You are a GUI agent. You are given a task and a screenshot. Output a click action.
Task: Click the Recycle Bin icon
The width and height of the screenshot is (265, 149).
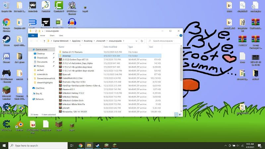tap(6, 6)
